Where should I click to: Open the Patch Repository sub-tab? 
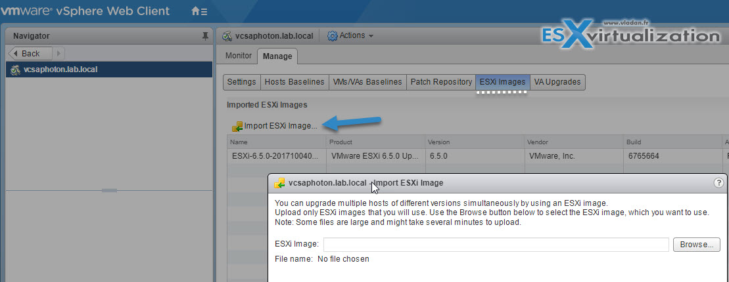[x=441, y=82]
